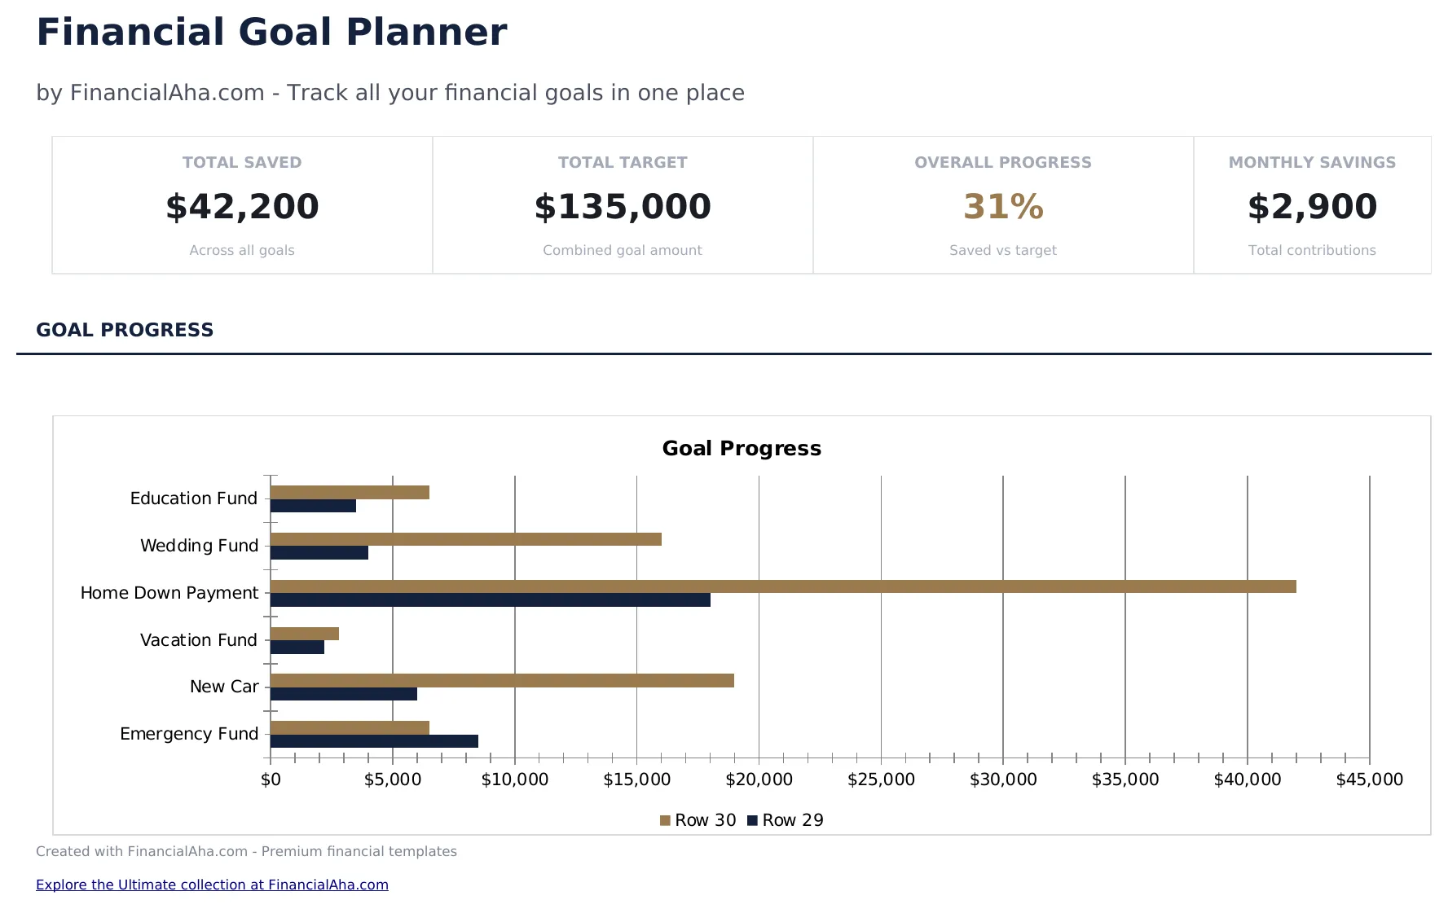Toggle Row 29 series visibility in legend

792,819
